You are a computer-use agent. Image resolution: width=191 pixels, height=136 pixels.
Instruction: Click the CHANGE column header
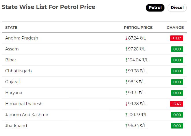coord(175,28)
